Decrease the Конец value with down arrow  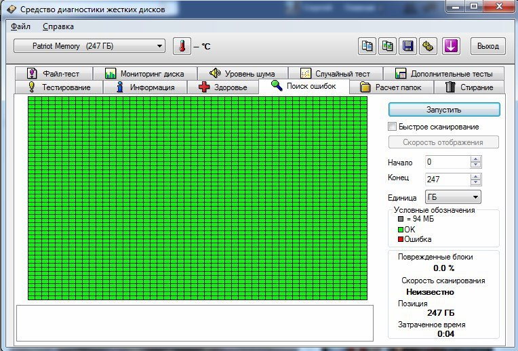(x=476, y=183)
